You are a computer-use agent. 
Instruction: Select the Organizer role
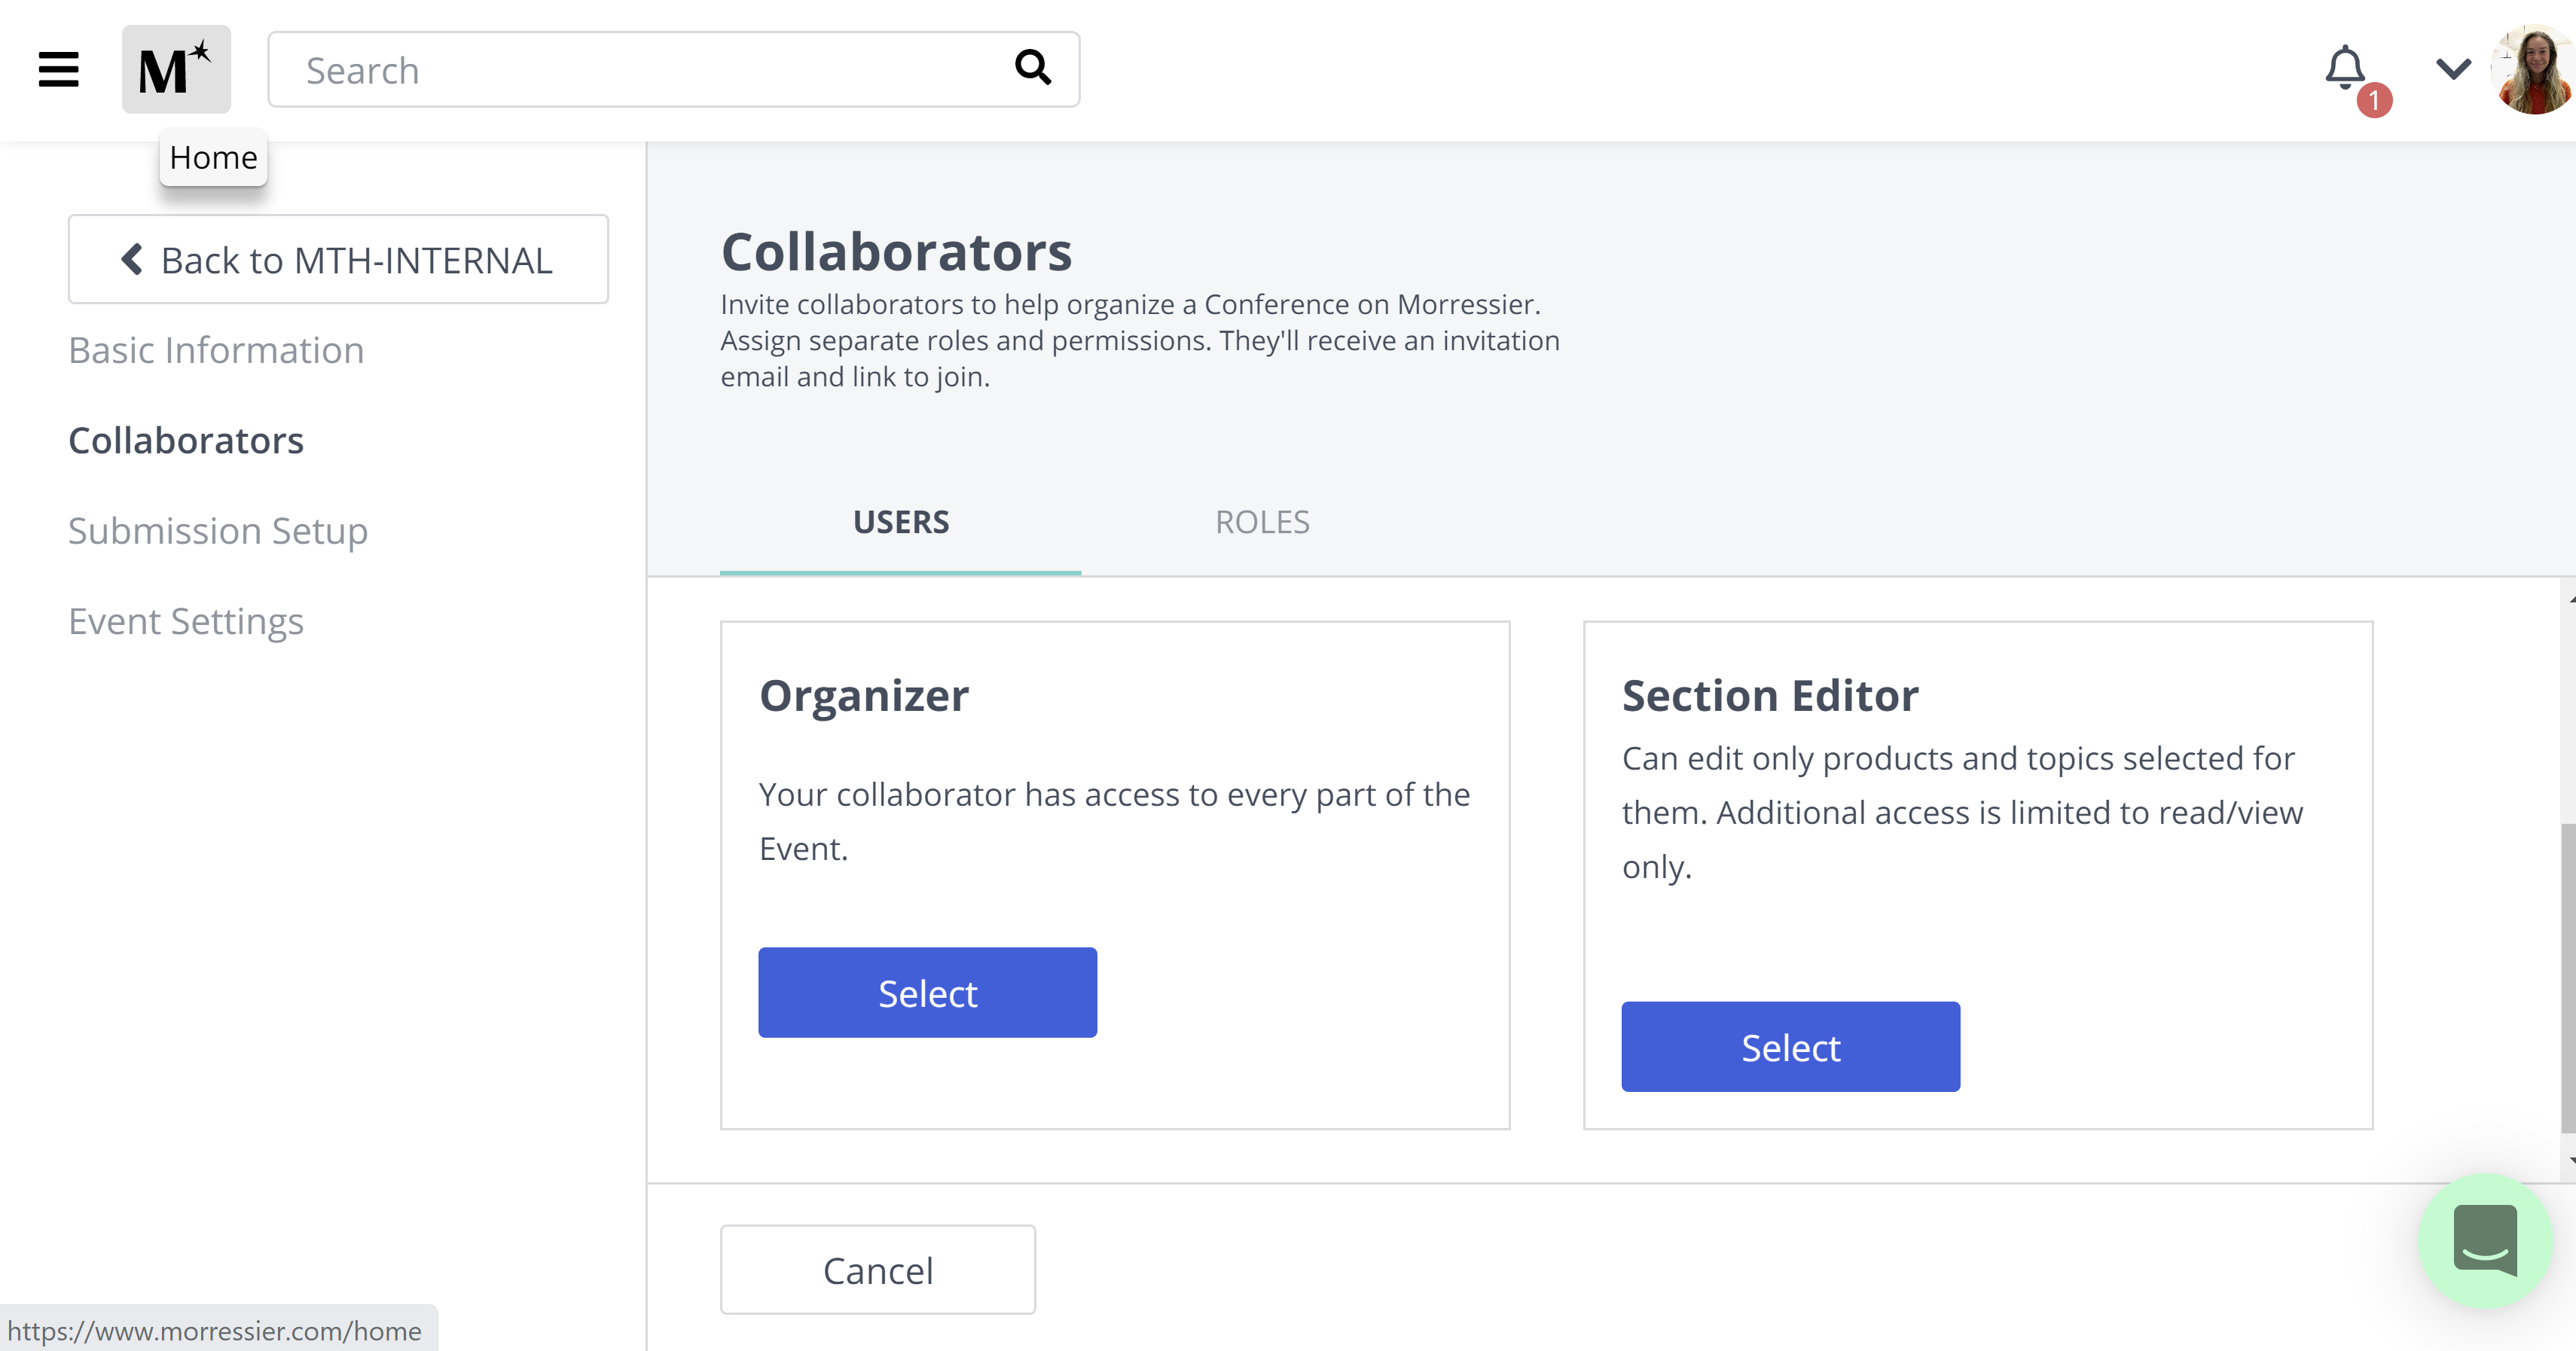click(x=927, y=993)
